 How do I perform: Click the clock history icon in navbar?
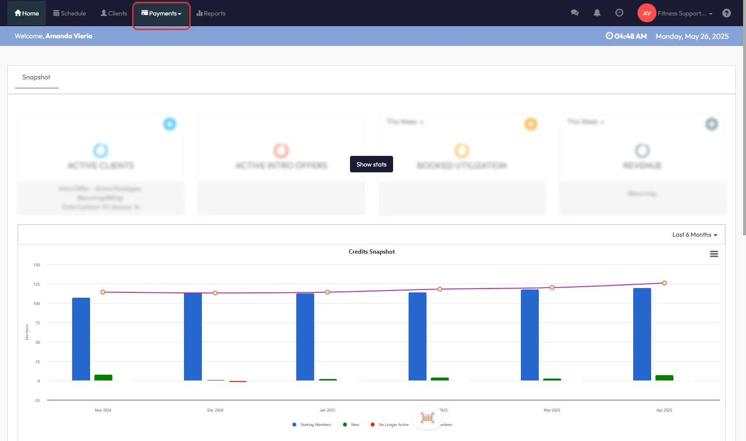[619, 13]
